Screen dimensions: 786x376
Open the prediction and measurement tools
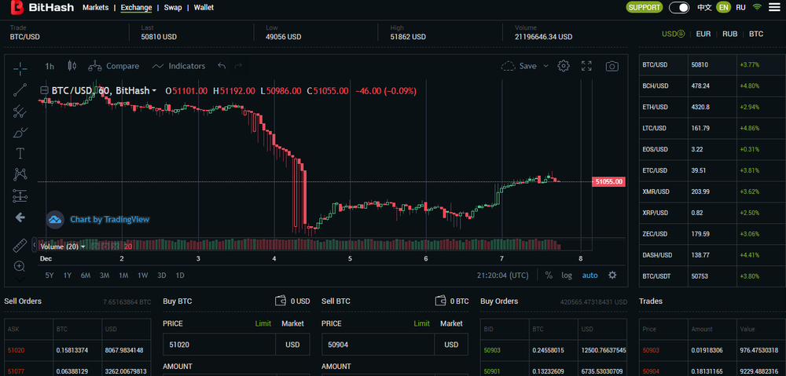click(20, 195)
